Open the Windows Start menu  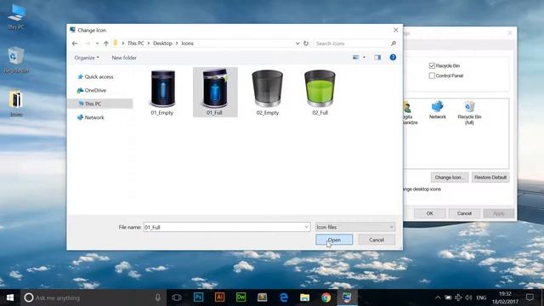10,297
